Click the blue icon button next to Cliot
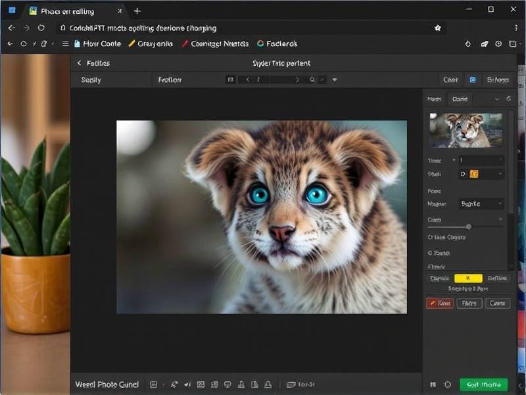Viewport: 526px width, 395px height. click(x=472, y=80)
